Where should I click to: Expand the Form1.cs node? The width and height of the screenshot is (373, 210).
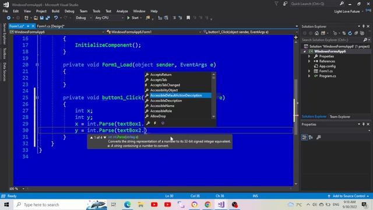click(309, 71)
